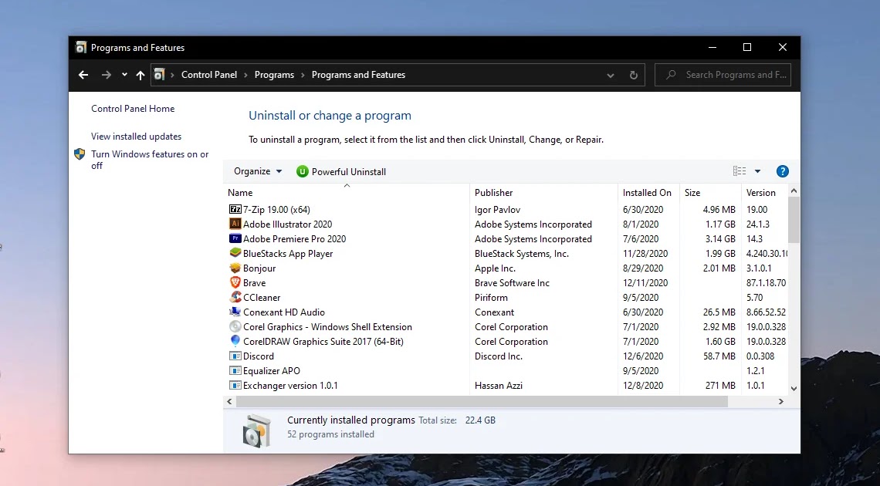
Task: Open the view options dropdown arrow
Action: point(757,171)
